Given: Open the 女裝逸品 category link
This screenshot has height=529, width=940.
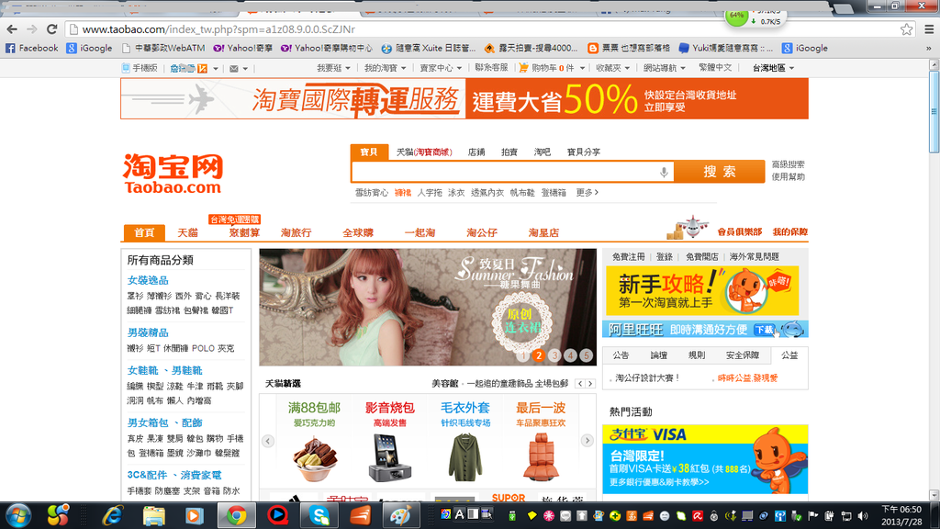Looking at the screenshot, I should click(148, 280).
